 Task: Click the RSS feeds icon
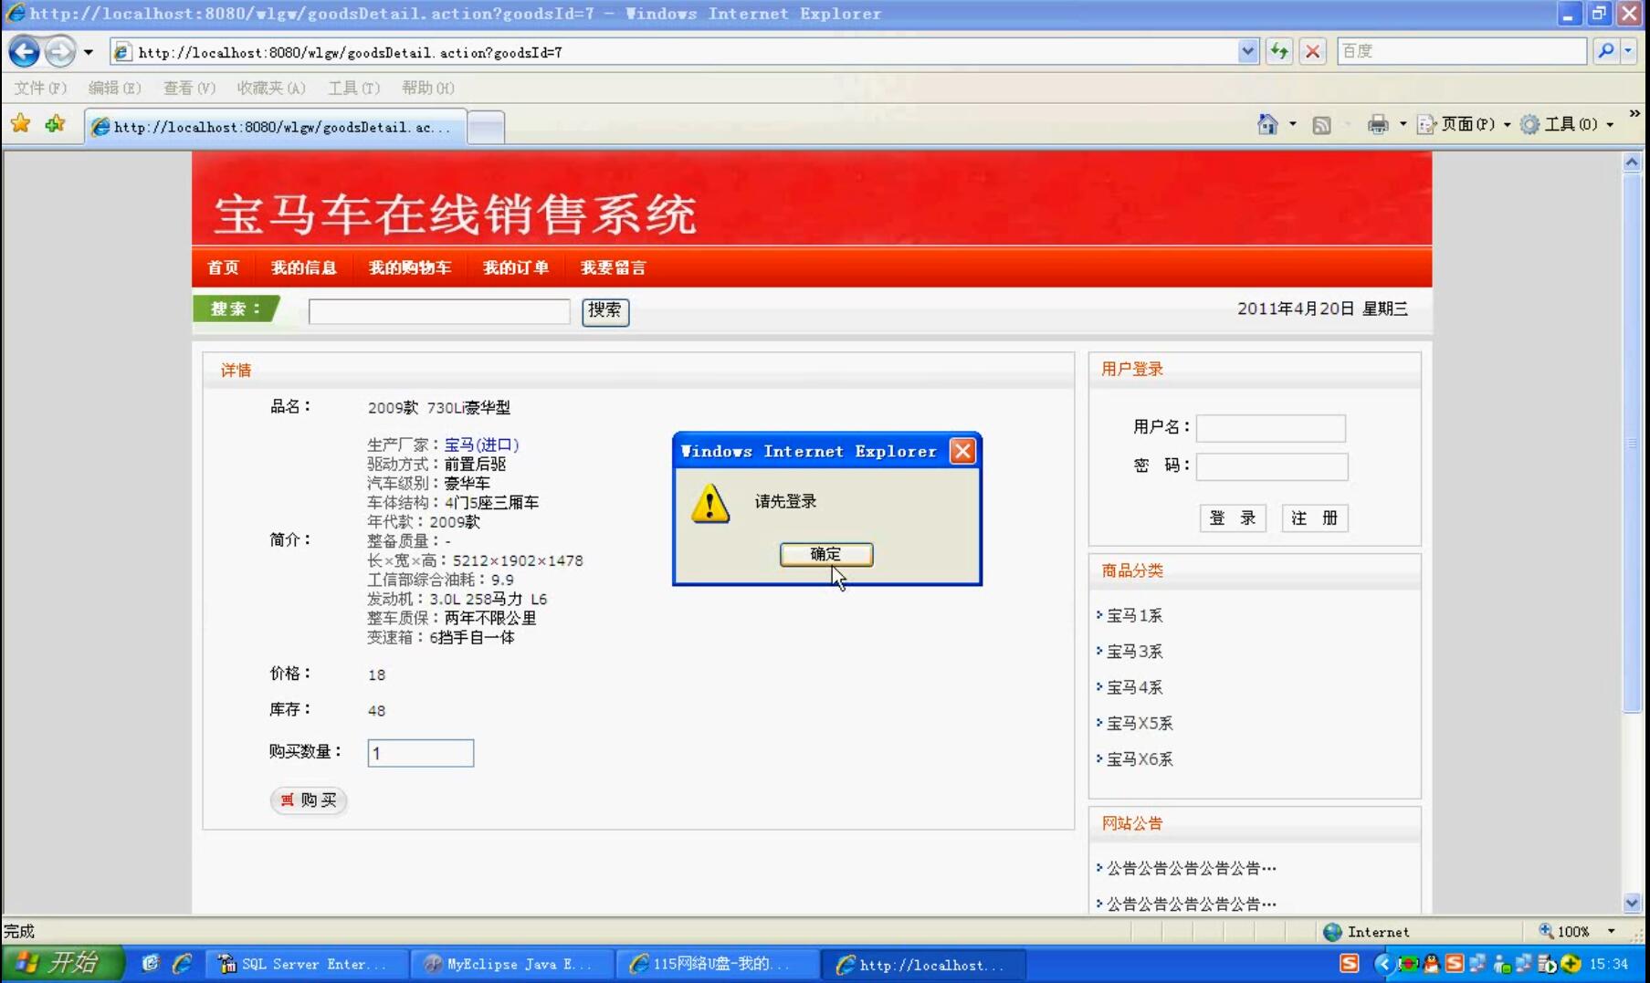1321,125
